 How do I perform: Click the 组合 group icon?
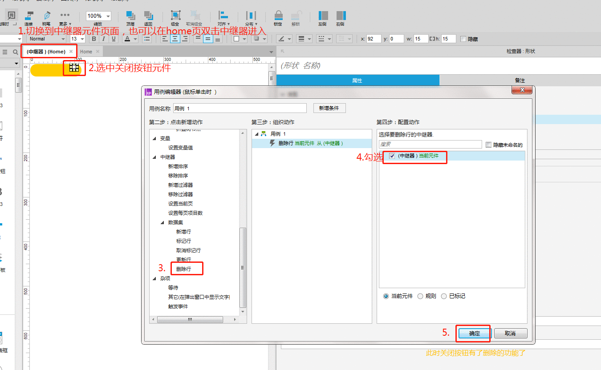pyautogui.click(x=175, y=16)
